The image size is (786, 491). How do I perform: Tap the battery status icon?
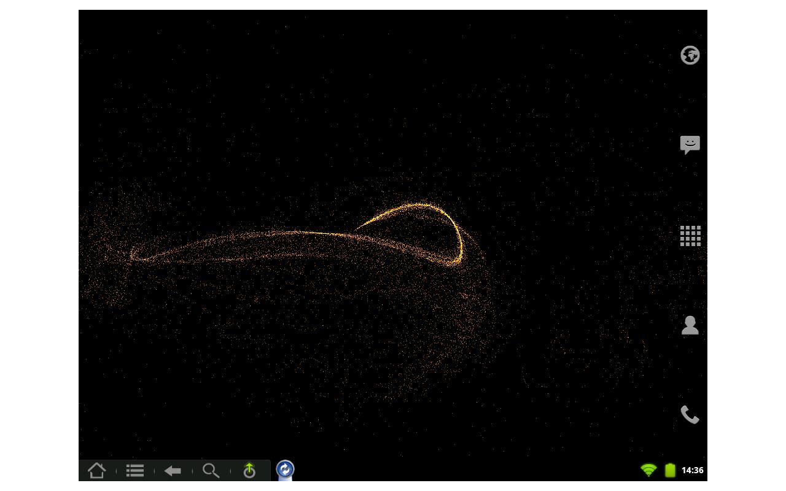(668, 470)
